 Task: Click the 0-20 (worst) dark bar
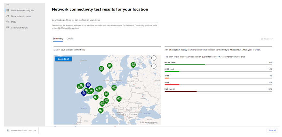pyautogui.click(x=181, y=91)
